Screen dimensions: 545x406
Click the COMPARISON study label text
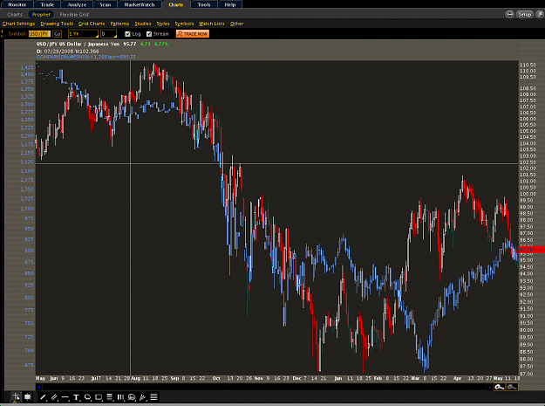click(x=86, y=57)
